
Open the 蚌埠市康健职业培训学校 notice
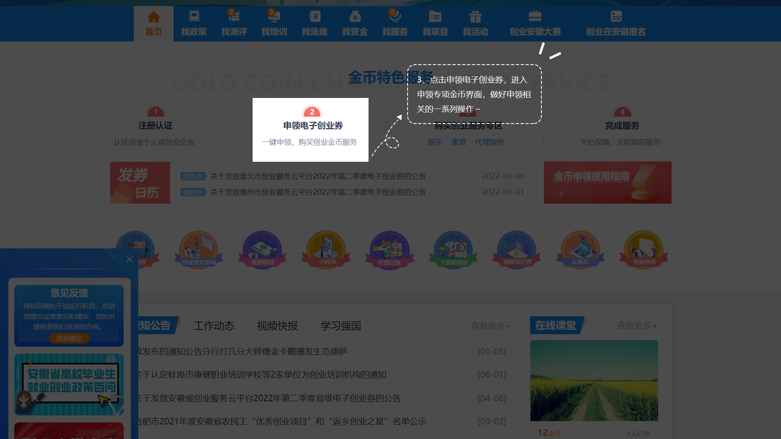click(x=262, y=375)
